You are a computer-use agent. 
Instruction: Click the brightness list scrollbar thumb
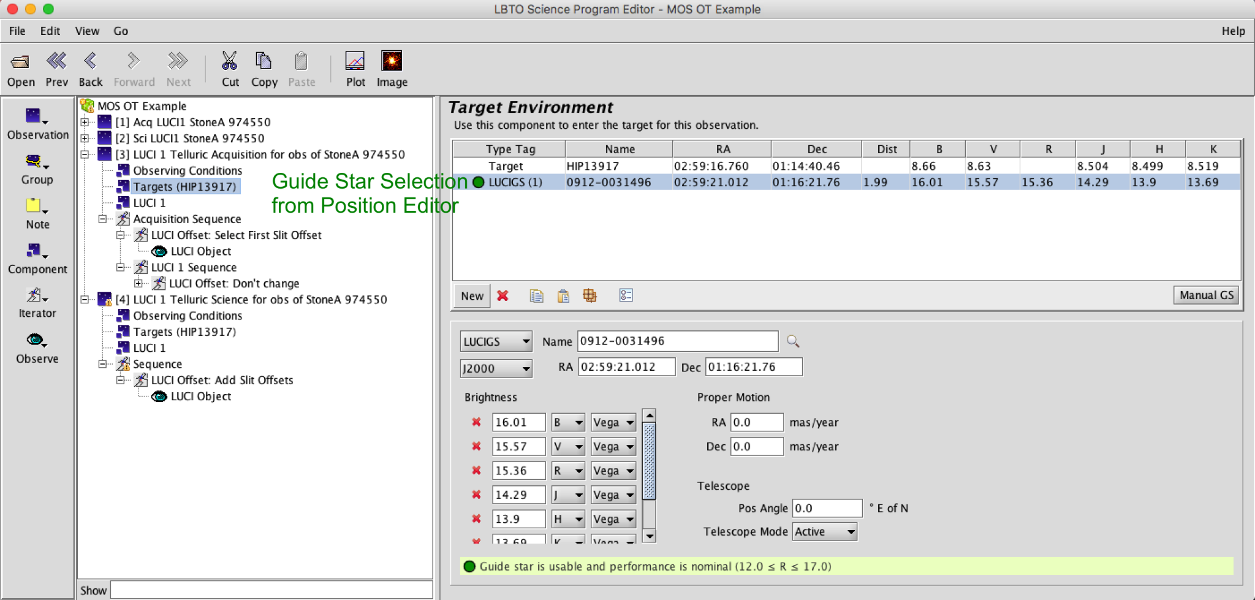650,461
